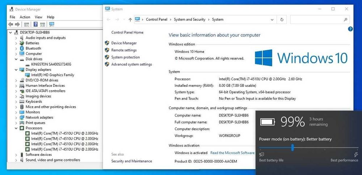Expand the Network adapters node
Viewport: 362px width, 175px height.
pos(16,118)
